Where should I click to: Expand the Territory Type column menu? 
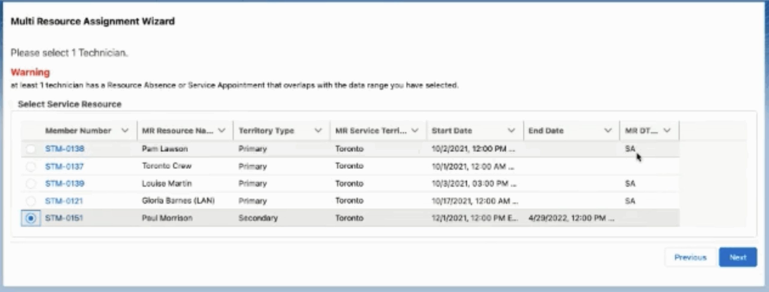coord(319,130)
